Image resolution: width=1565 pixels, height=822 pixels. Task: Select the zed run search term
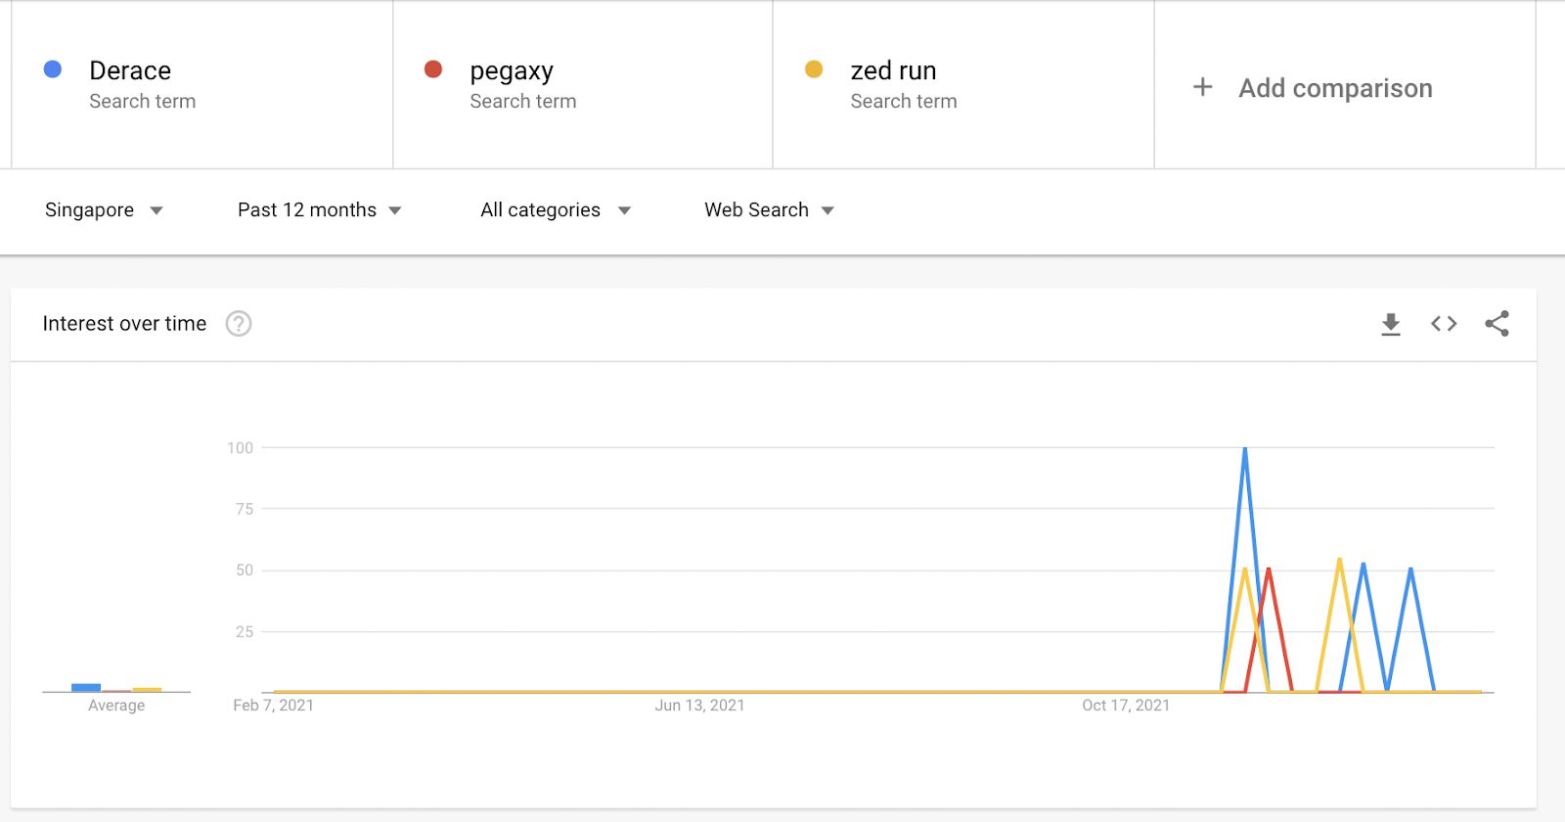click(893, 71)
